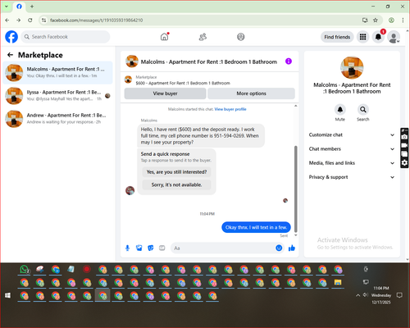Expand Privacy & support section

click(352, 177)
